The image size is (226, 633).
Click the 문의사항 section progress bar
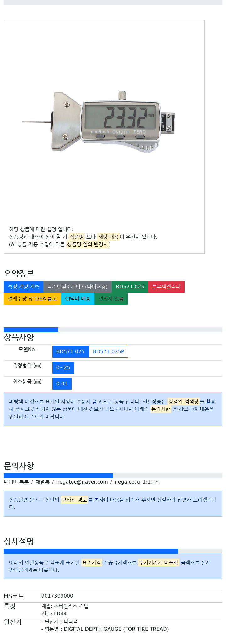(x=58, y=476)
